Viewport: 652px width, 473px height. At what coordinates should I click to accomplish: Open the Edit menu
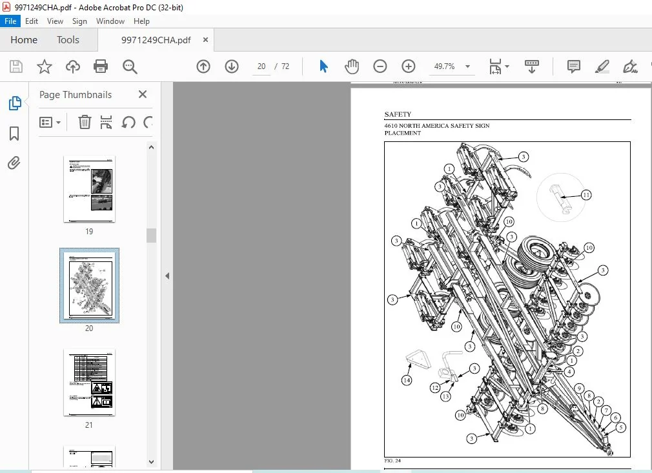[x=32, y=21]
